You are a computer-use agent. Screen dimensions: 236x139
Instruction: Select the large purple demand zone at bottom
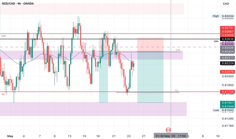(x=93, y=109)
